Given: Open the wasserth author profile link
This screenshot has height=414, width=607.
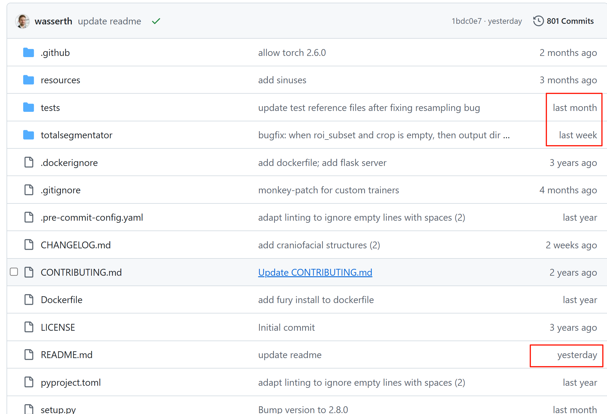Looking at the screenshot, I should (x=54, y=21).
